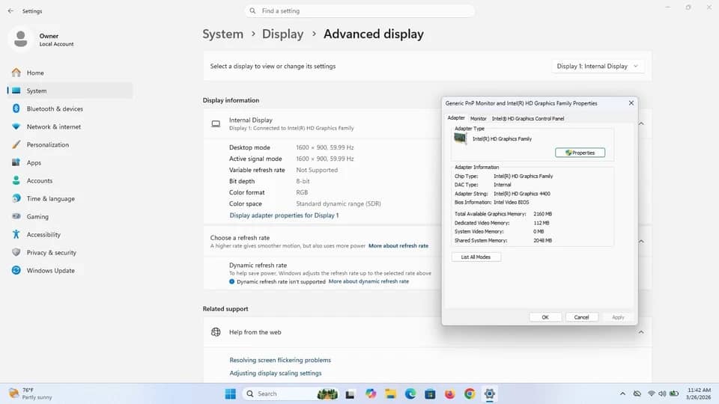This screenshot has height=404, width=719.
Task: Switch to the Monitor tab
Action: click(x=478, y=118)
